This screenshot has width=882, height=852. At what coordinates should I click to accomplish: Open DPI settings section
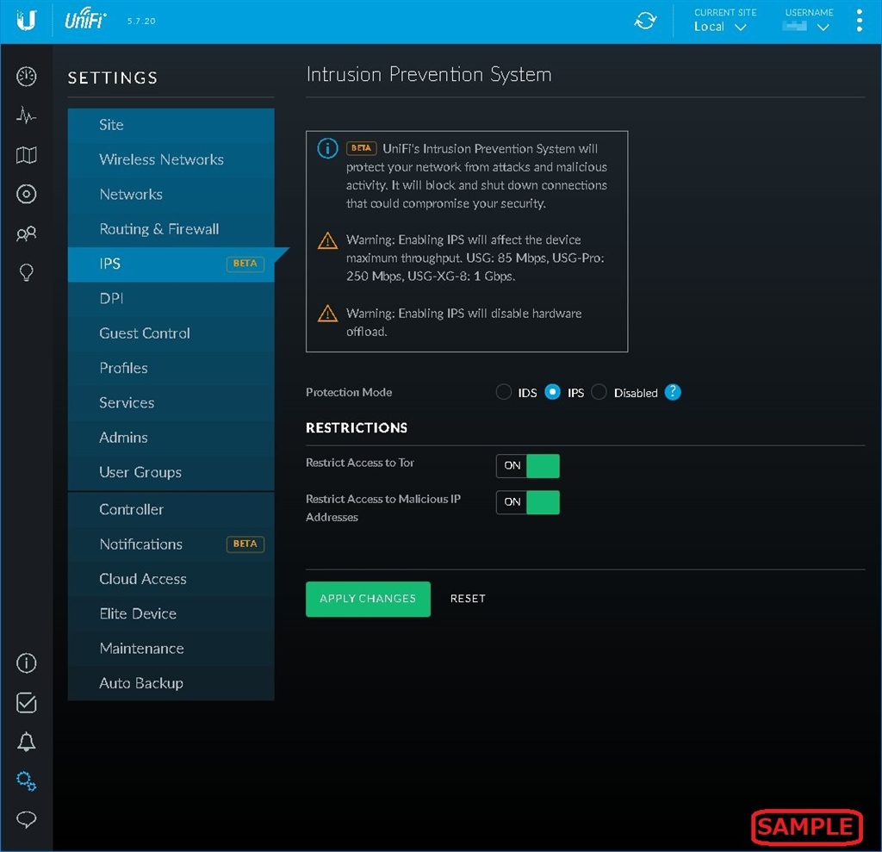tap(171, 299)
